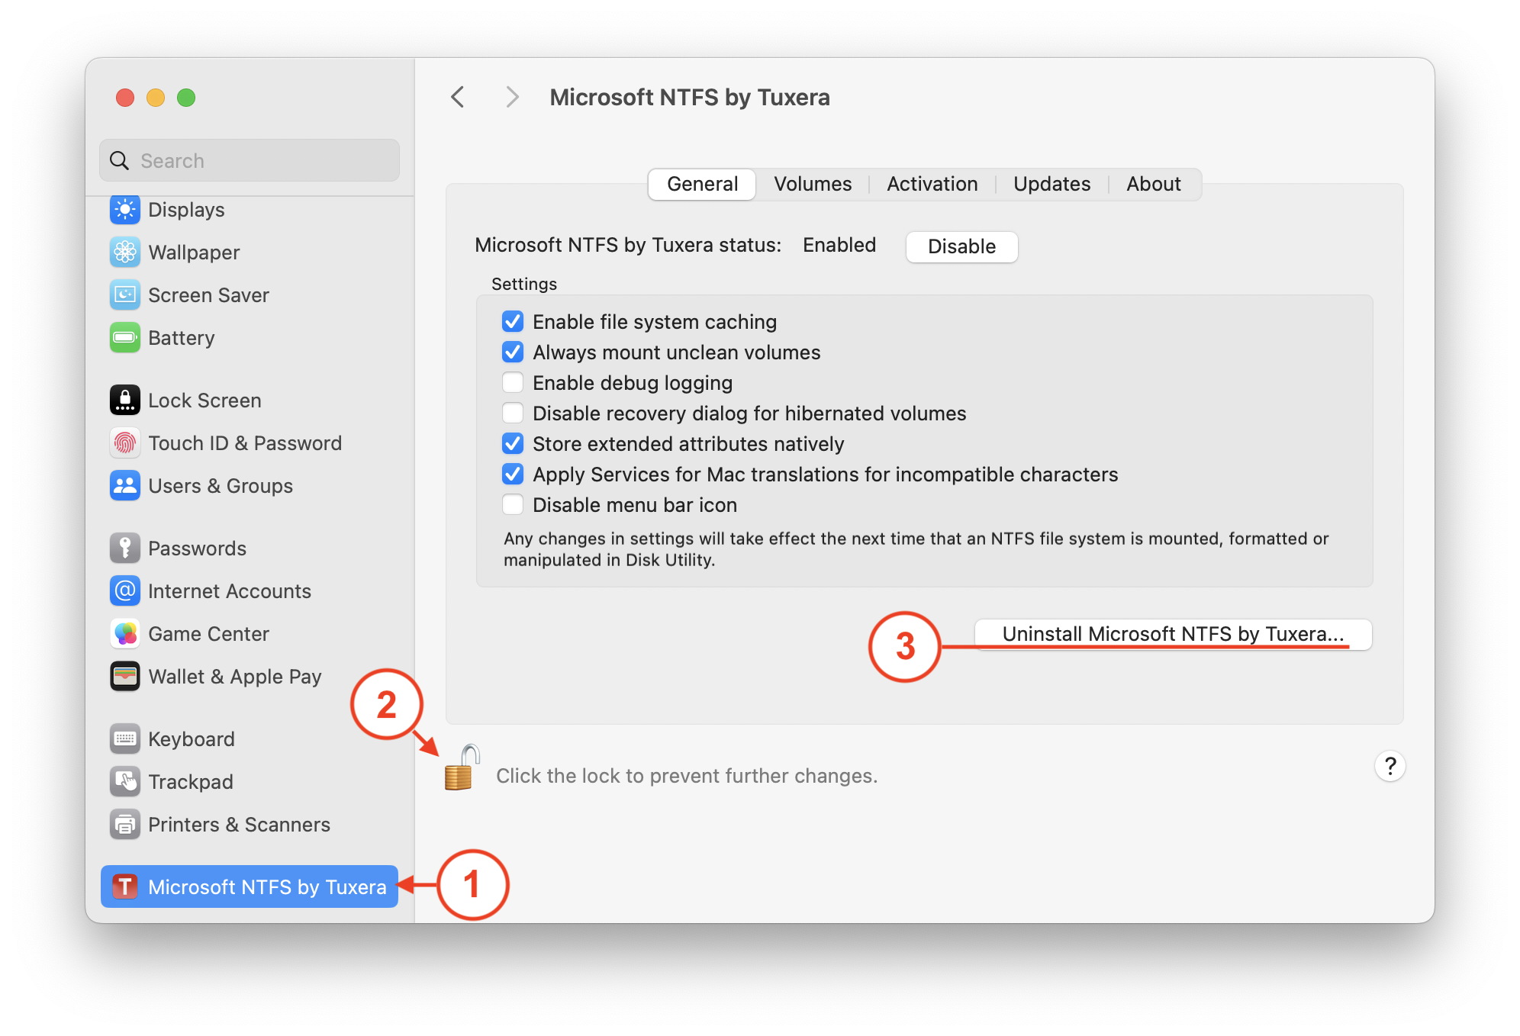
Task: Open Game Center icon
Action: (x=125, y=634)
